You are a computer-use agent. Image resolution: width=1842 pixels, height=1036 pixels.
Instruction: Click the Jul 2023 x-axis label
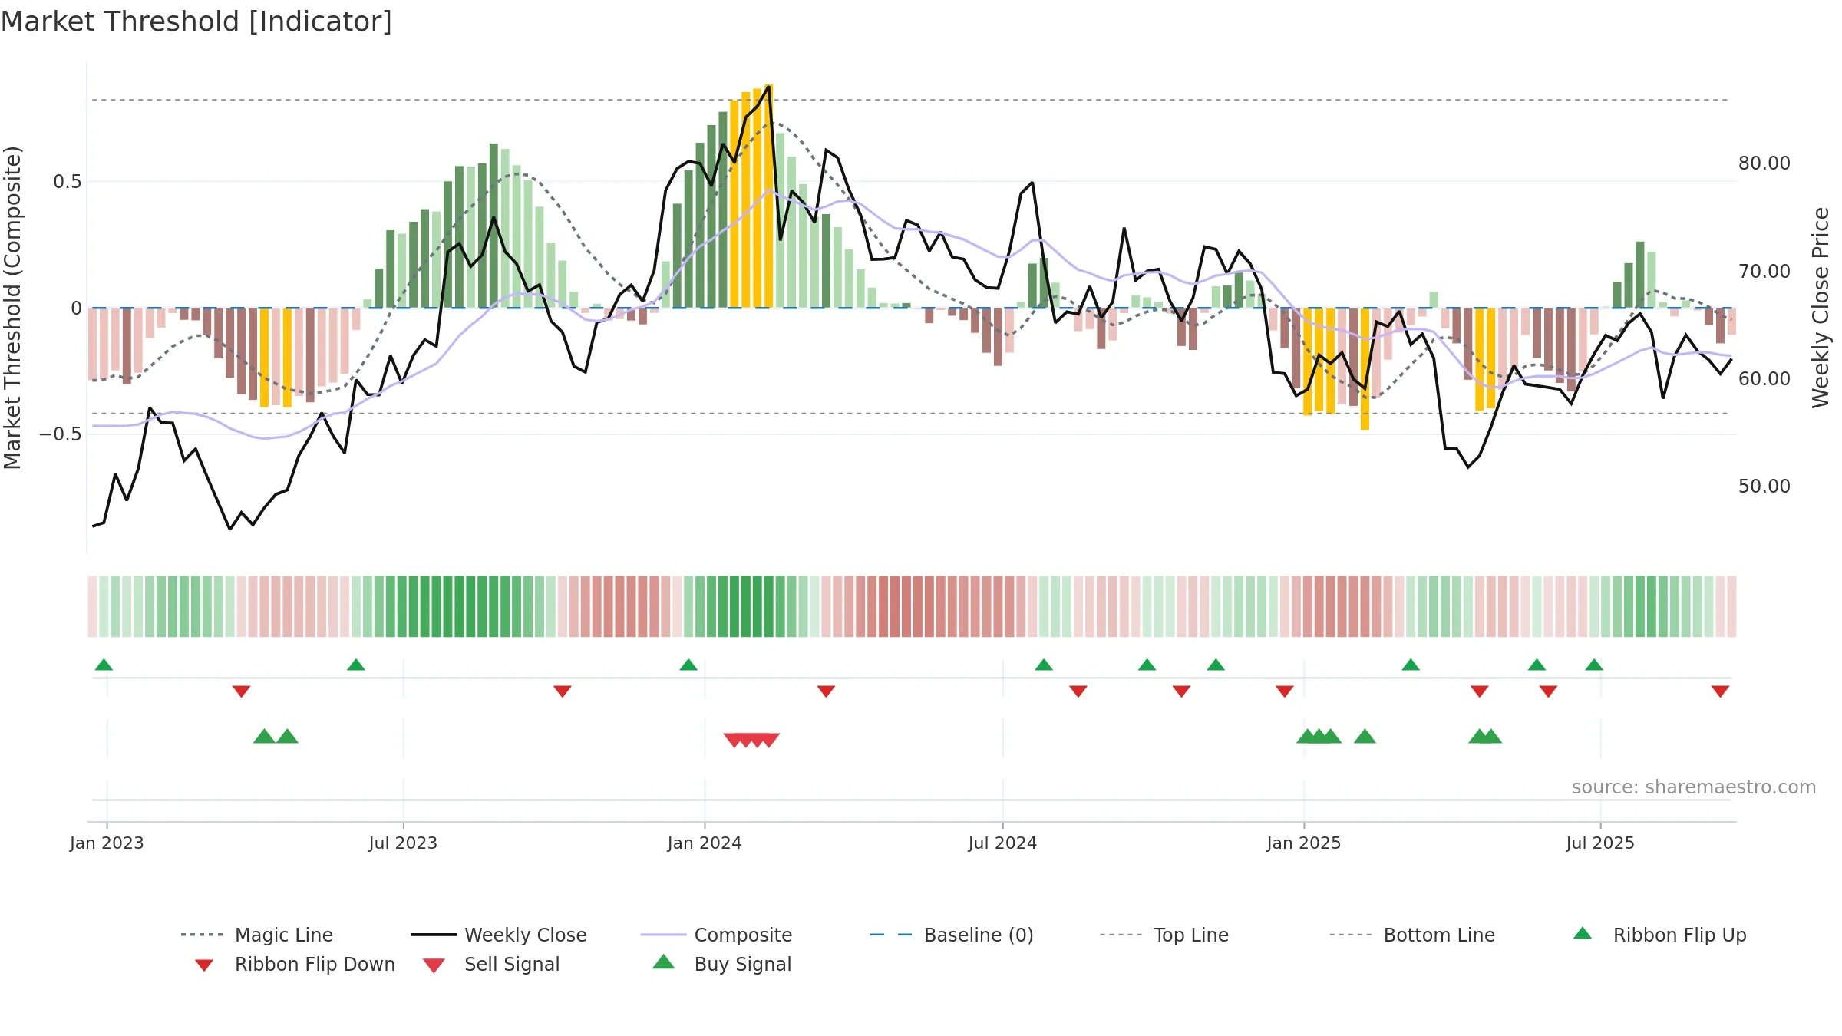click(403, 843)
